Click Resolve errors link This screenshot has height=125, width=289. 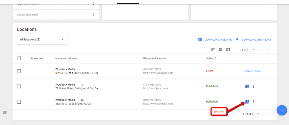[x=252, y=71]
